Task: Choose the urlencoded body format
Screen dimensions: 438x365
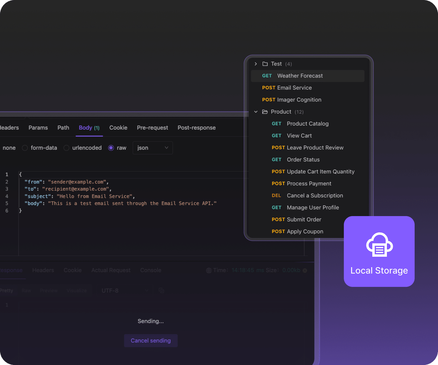Action: click(x=66, y=148)
